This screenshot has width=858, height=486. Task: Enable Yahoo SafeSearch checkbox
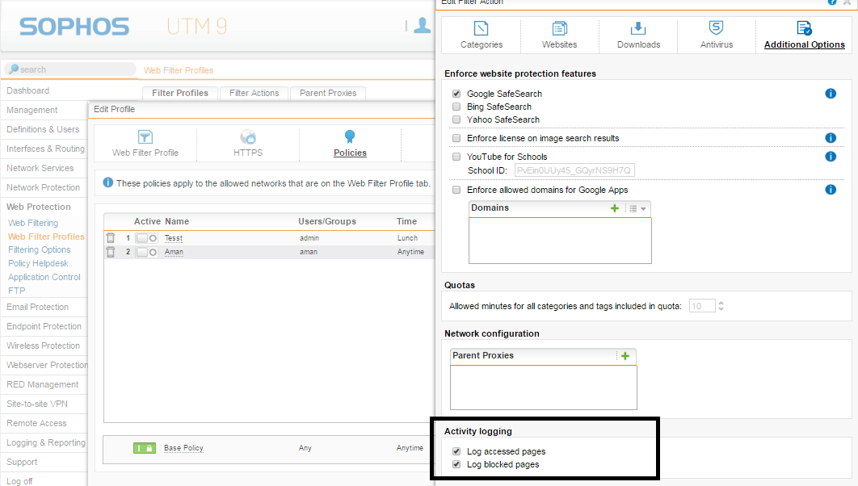tap(456, 119)
